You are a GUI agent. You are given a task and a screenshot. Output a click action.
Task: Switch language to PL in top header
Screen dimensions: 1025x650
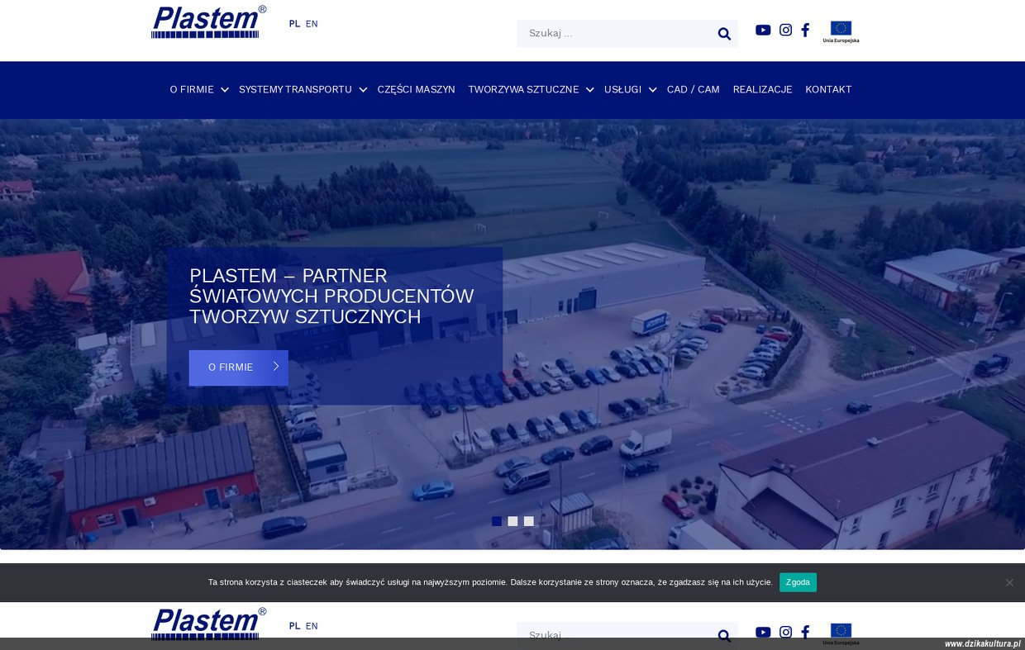[x=294, y=24]
